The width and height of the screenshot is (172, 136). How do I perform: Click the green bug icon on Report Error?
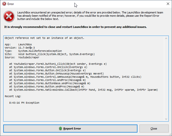click(x=60, y=129)
